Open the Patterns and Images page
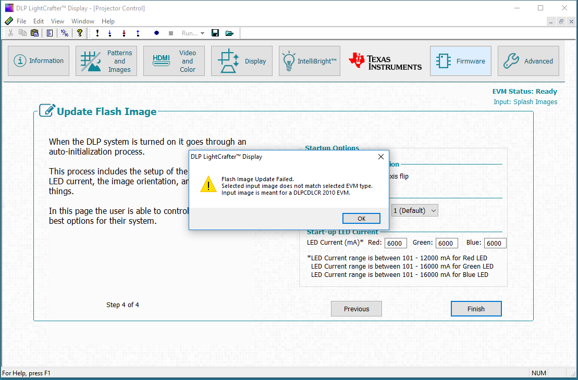 106,61
